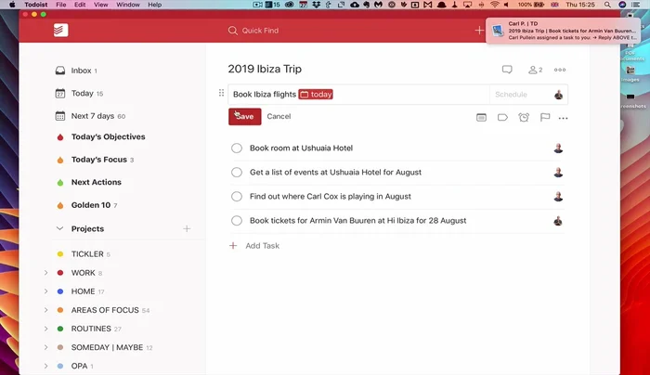Open the View menu in menu bar
The image size is (650, 375).
coord(99,5)
